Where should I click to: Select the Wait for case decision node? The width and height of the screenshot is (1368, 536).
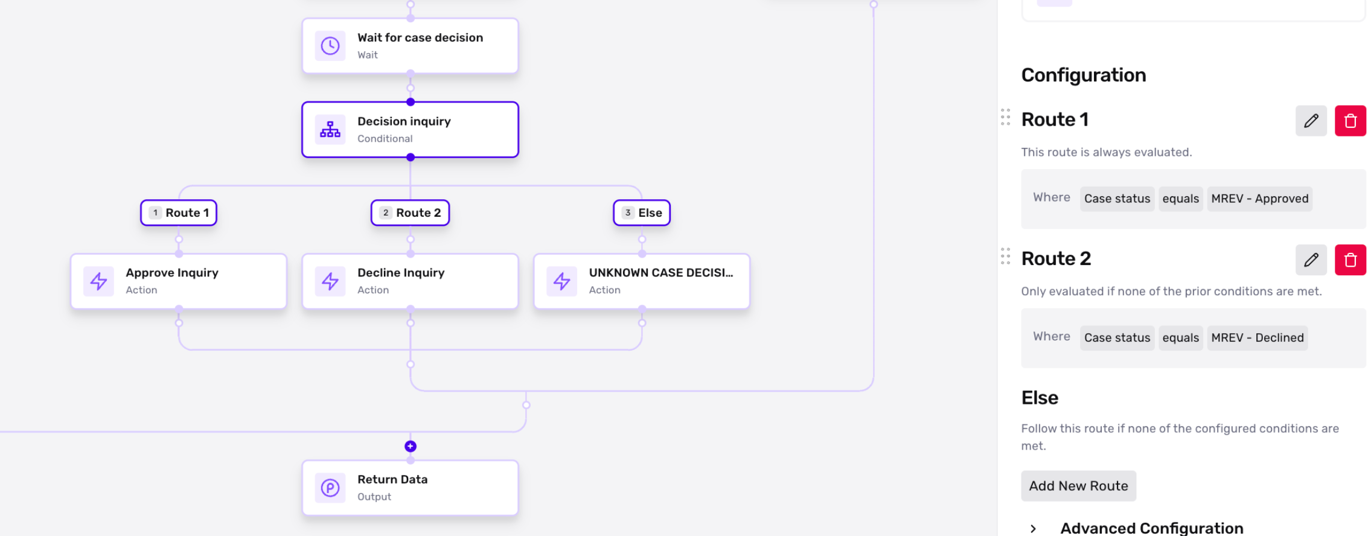click(x=411, y=46)
